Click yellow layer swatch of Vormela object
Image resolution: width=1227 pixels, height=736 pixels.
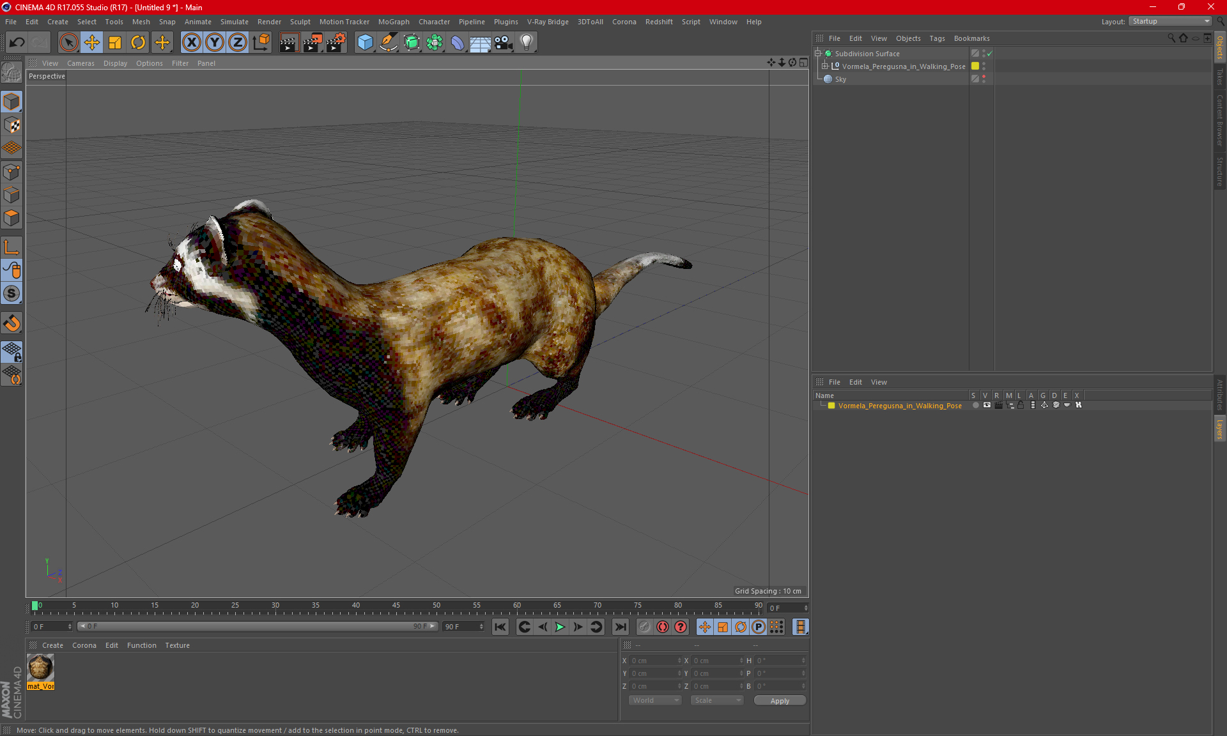(x=975, y=66)
